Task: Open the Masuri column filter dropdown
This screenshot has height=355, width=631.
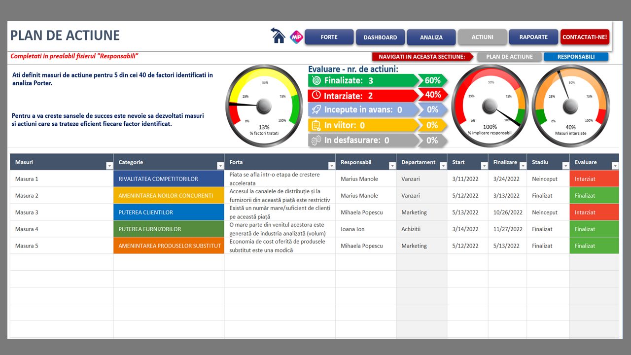Action: pyautogui.click(x=109, y=166)
